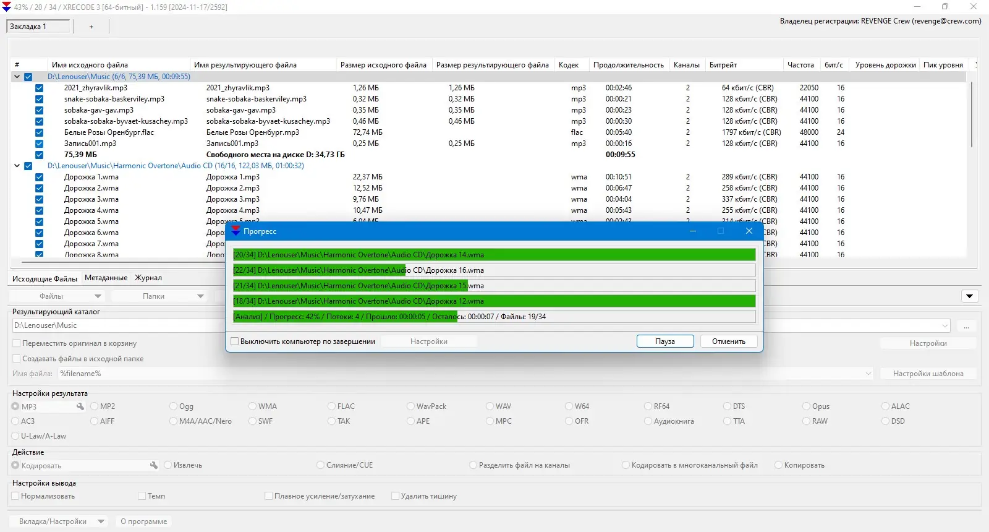This screenshot has height=532, width=989.
Task: Close the Прогресс dialog
Action: pyautogui.click(x=749, y=231)
